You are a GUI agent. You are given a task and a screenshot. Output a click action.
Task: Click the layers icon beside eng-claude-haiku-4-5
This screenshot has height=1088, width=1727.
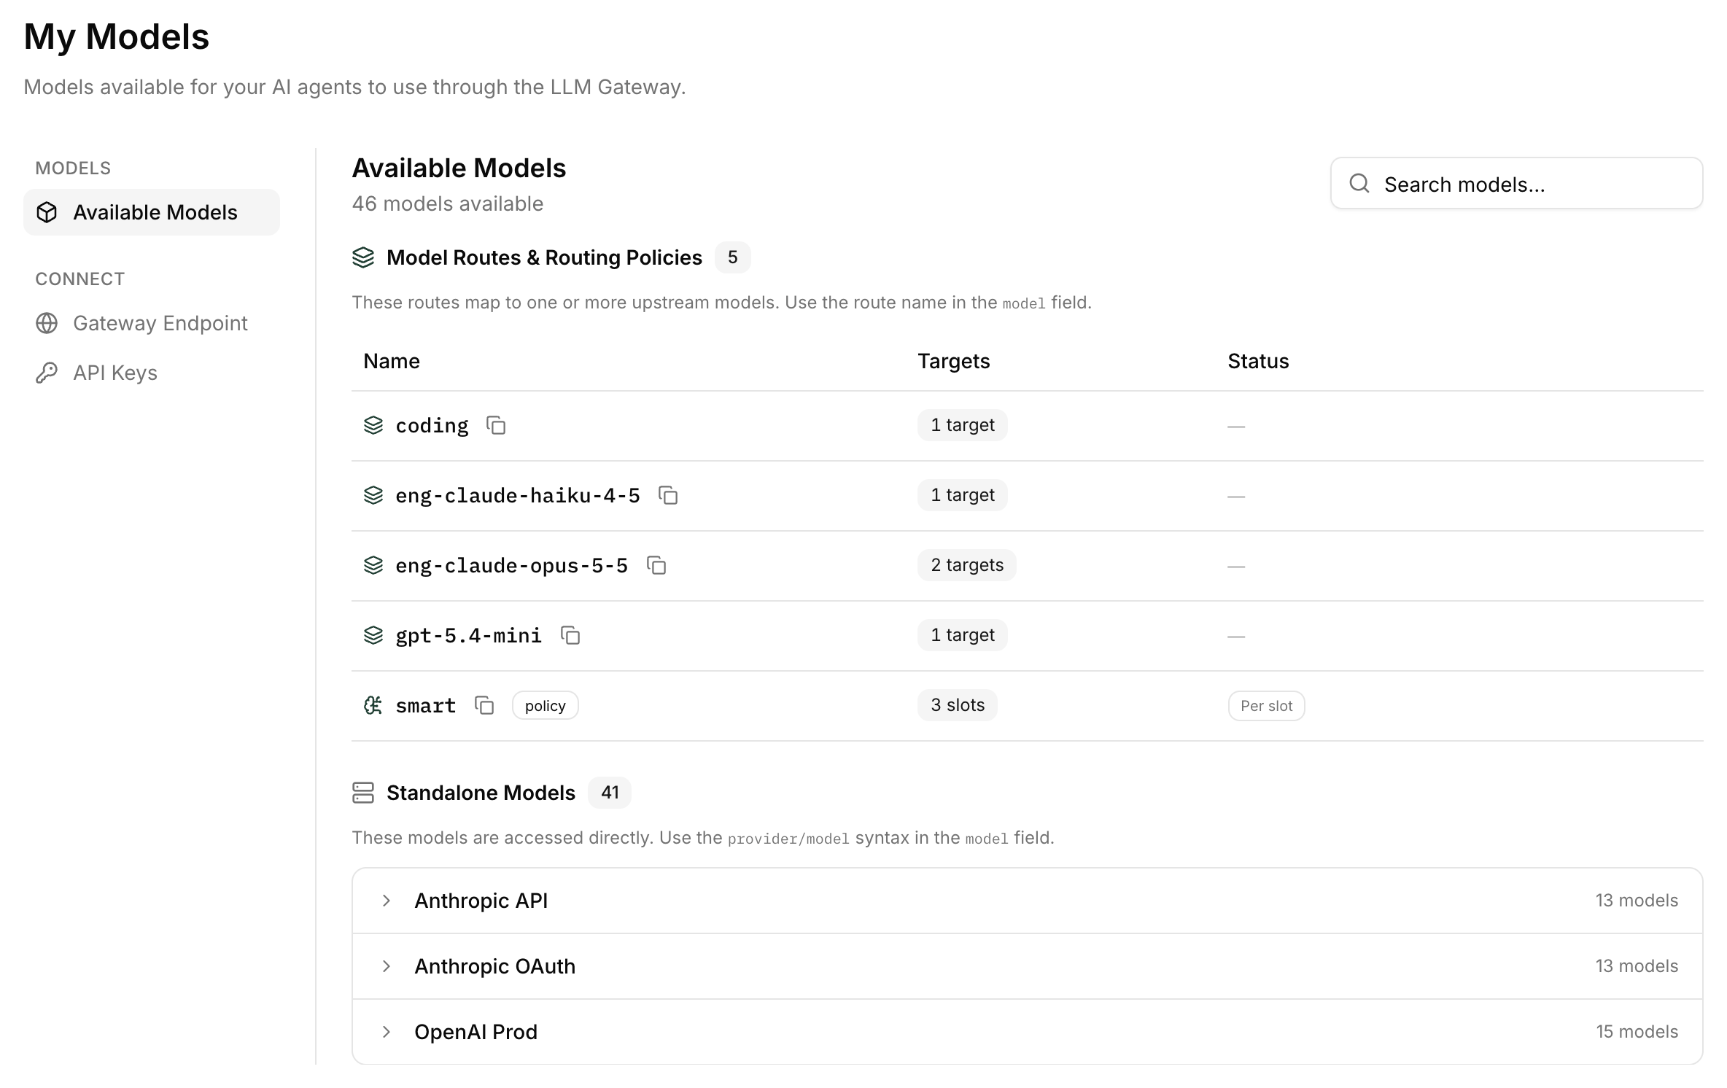(373, 495)
